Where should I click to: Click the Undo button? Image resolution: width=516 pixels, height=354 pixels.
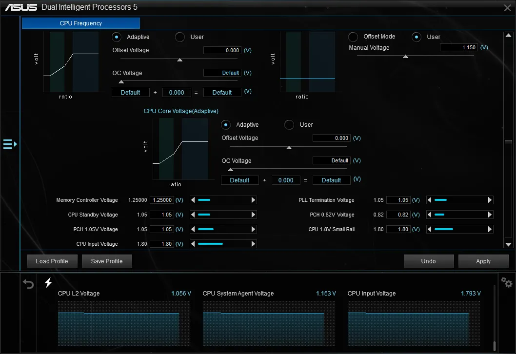429,261
